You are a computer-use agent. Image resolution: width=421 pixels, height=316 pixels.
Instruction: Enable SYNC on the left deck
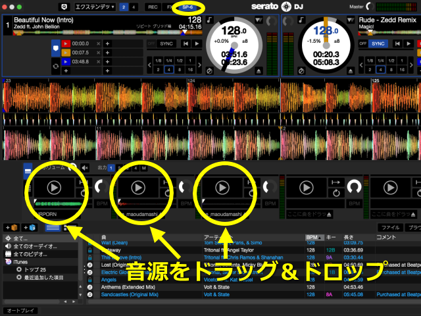point(166,43)
